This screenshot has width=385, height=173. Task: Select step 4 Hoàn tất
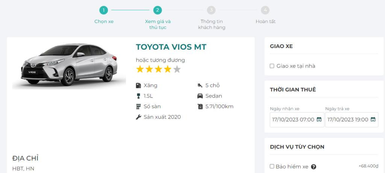265,10
